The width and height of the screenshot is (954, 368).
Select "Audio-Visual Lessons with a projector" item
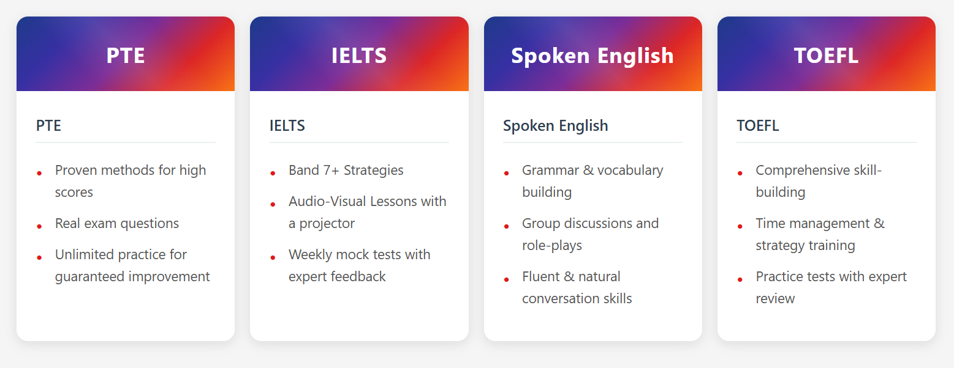click(367, 212)
